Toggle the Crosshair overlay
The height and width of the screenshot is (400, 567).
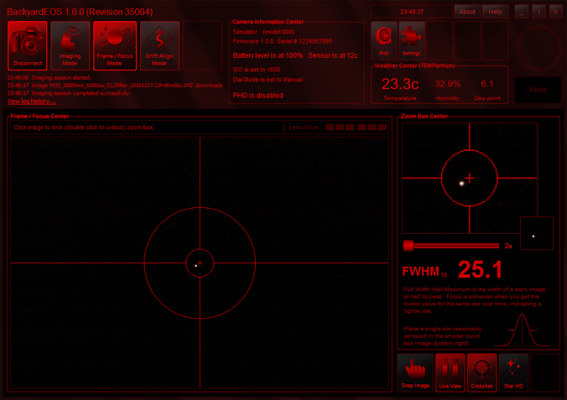click(481, 372)
